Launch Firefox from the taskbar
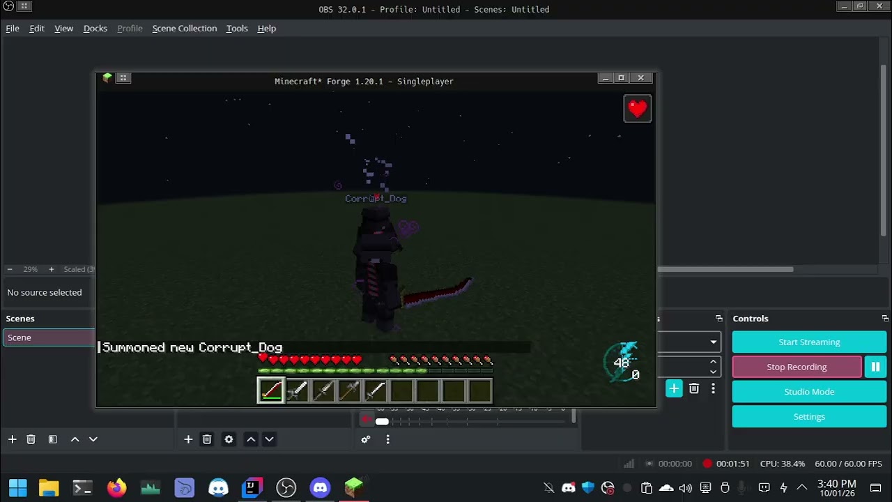 [x=116, y=487]
